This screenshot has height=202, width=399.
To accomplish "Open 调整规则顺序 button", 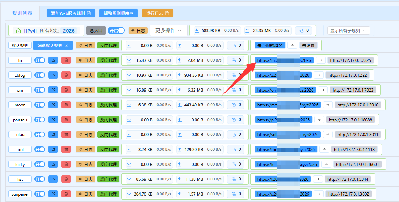I will pos(118,13).
